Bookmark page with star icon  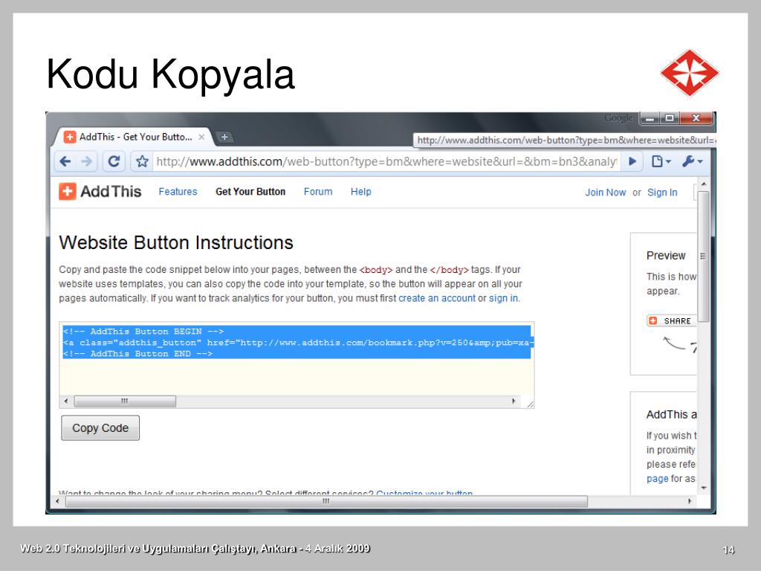142,161
